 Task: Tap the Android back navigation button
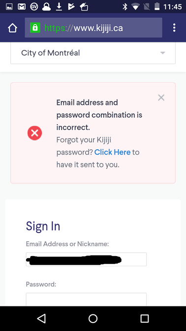pyautogui.click(x=41, y=318)
